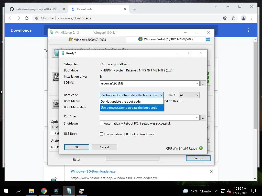The width and height of the screenshot is (262, 196).
Task: Click the Chrome downloads page scrollbar
Action: [x=255, y=85]
